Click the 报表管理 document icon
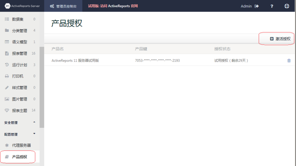Screen dimensions: 296x166 click(x=7, y=53)
